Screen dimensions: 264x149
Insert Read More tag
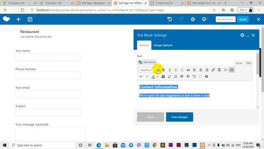click(x=219, y=70)
